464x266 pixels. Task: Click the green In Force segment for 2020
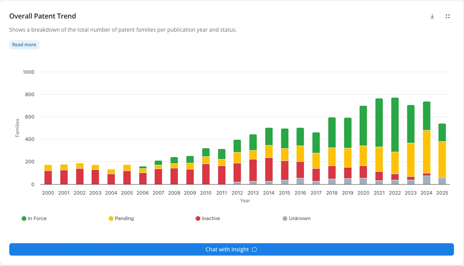click(x=363, y=126)
